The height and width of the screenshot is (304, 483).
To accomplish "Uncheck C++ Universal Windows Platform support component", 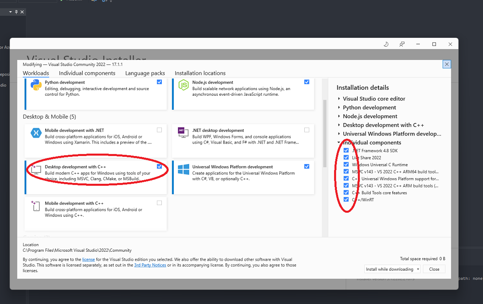I will pos(346,179).
